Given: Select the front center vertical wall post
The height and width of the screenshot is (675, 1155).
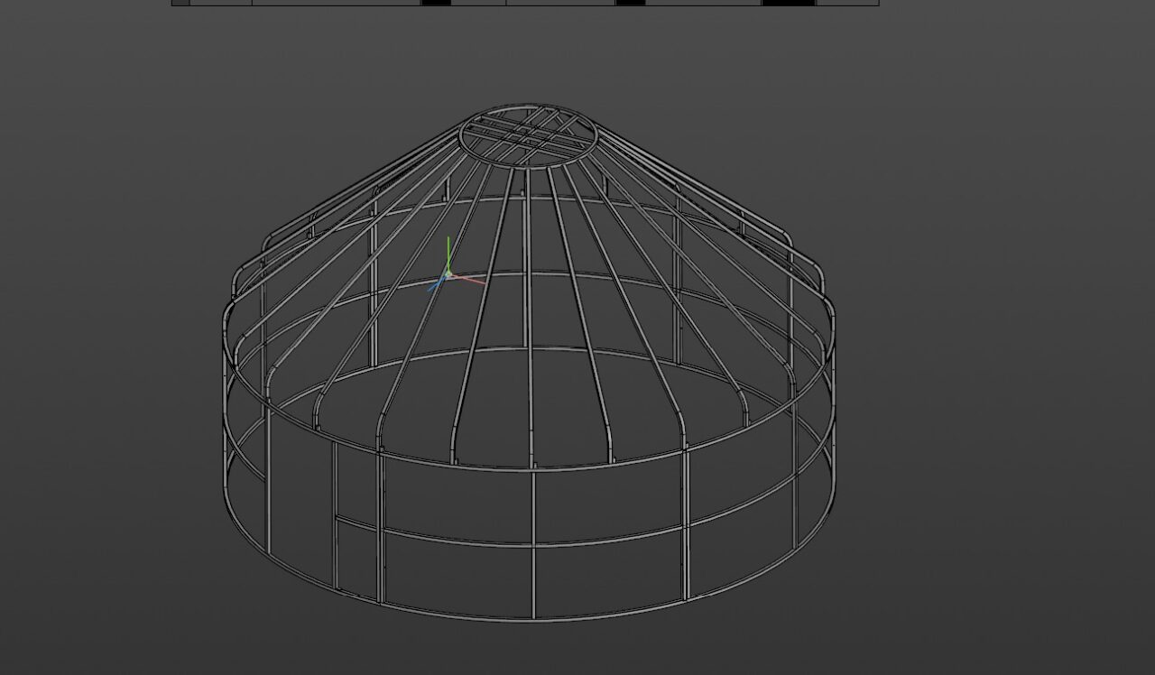Looking at the screenshot, I should tap(533, 541).
